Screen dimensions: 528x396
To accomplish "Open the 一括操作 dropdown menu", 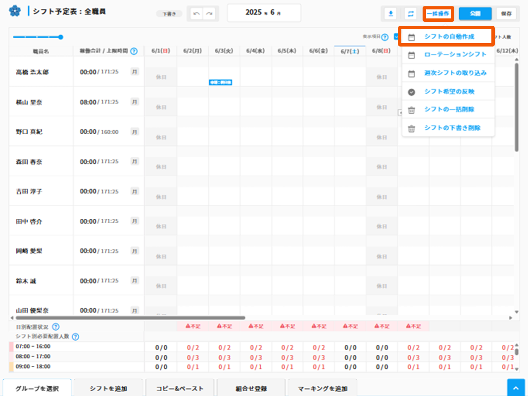I will 438,14.
